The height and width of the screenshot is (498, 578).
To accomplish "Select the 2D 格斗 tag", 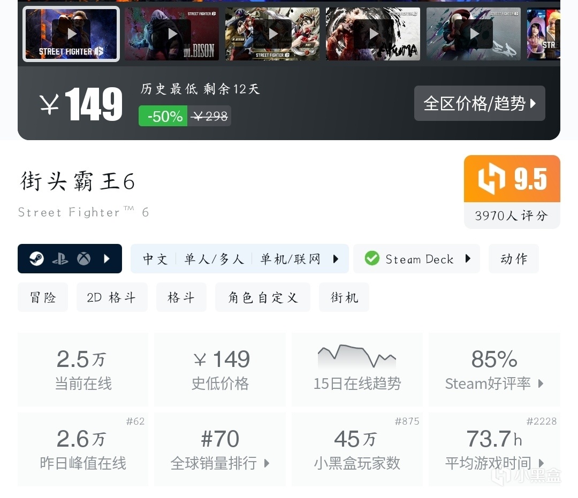I will 112,297.
